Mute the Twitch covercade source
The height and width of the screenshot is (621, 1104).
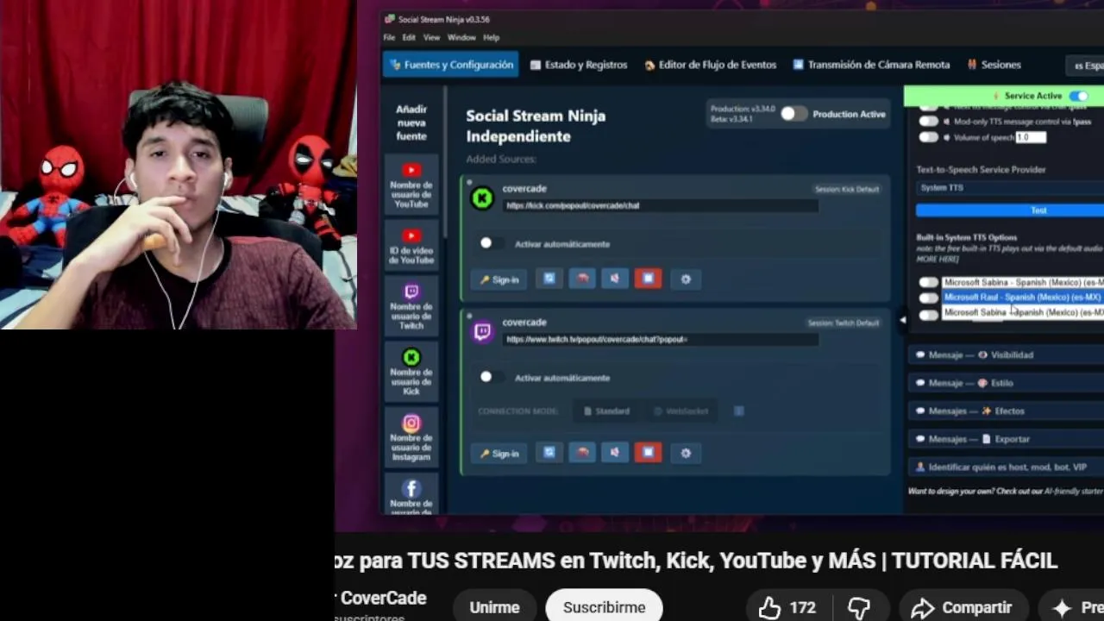(615, 452)
